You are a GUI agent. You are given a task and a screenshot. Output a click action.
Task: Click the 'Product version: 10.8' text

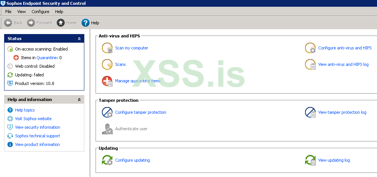34,83
